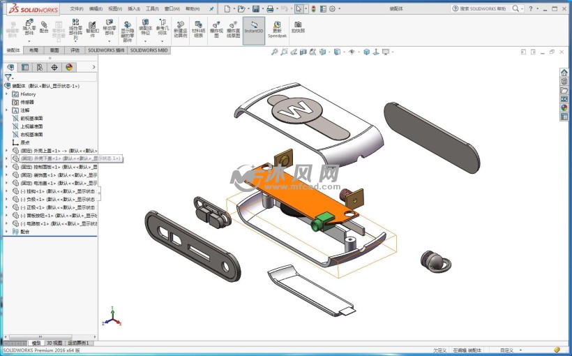Open PropertyManager tab in left panel
The width and height of the screenshot is (572, 356).
(x=25, y=67)
